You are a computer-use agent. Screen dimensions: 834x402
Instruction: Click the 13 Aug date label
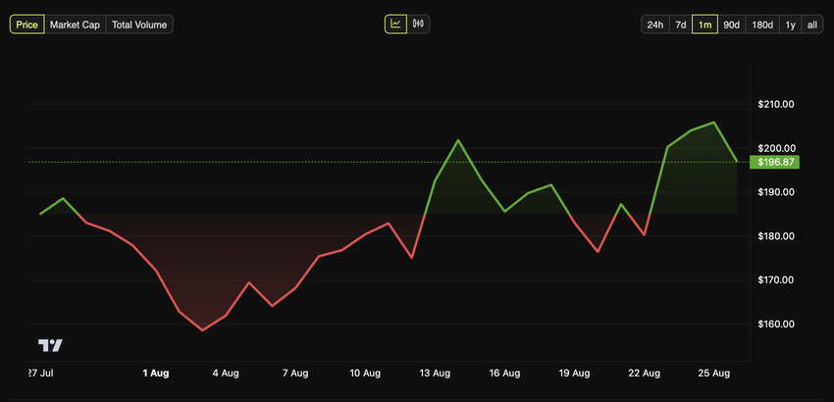click(x=435, y=374)
